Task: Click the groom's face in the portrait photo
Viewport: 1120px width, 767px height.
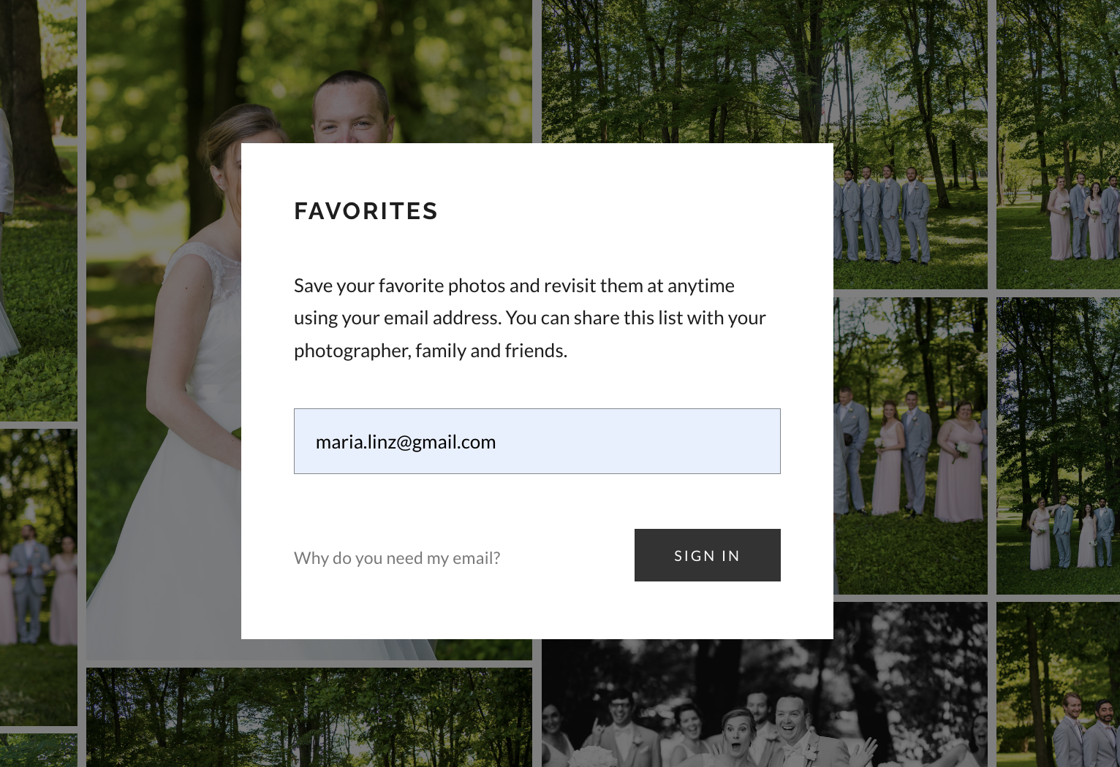Action: (349, 113)
